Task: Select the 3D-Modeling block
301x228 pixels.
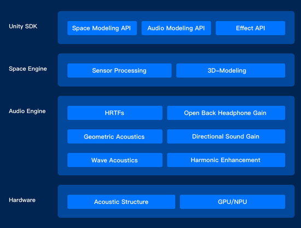Action: tap(230, 70)
